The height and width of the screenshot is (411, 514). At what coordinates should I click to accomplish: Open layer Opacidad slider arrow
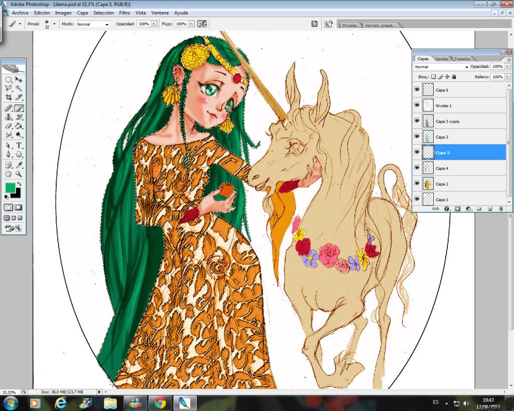click(507, 66)
